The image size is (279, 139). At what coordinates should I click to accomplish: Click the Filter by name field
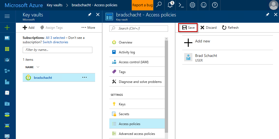click(57, 50)
